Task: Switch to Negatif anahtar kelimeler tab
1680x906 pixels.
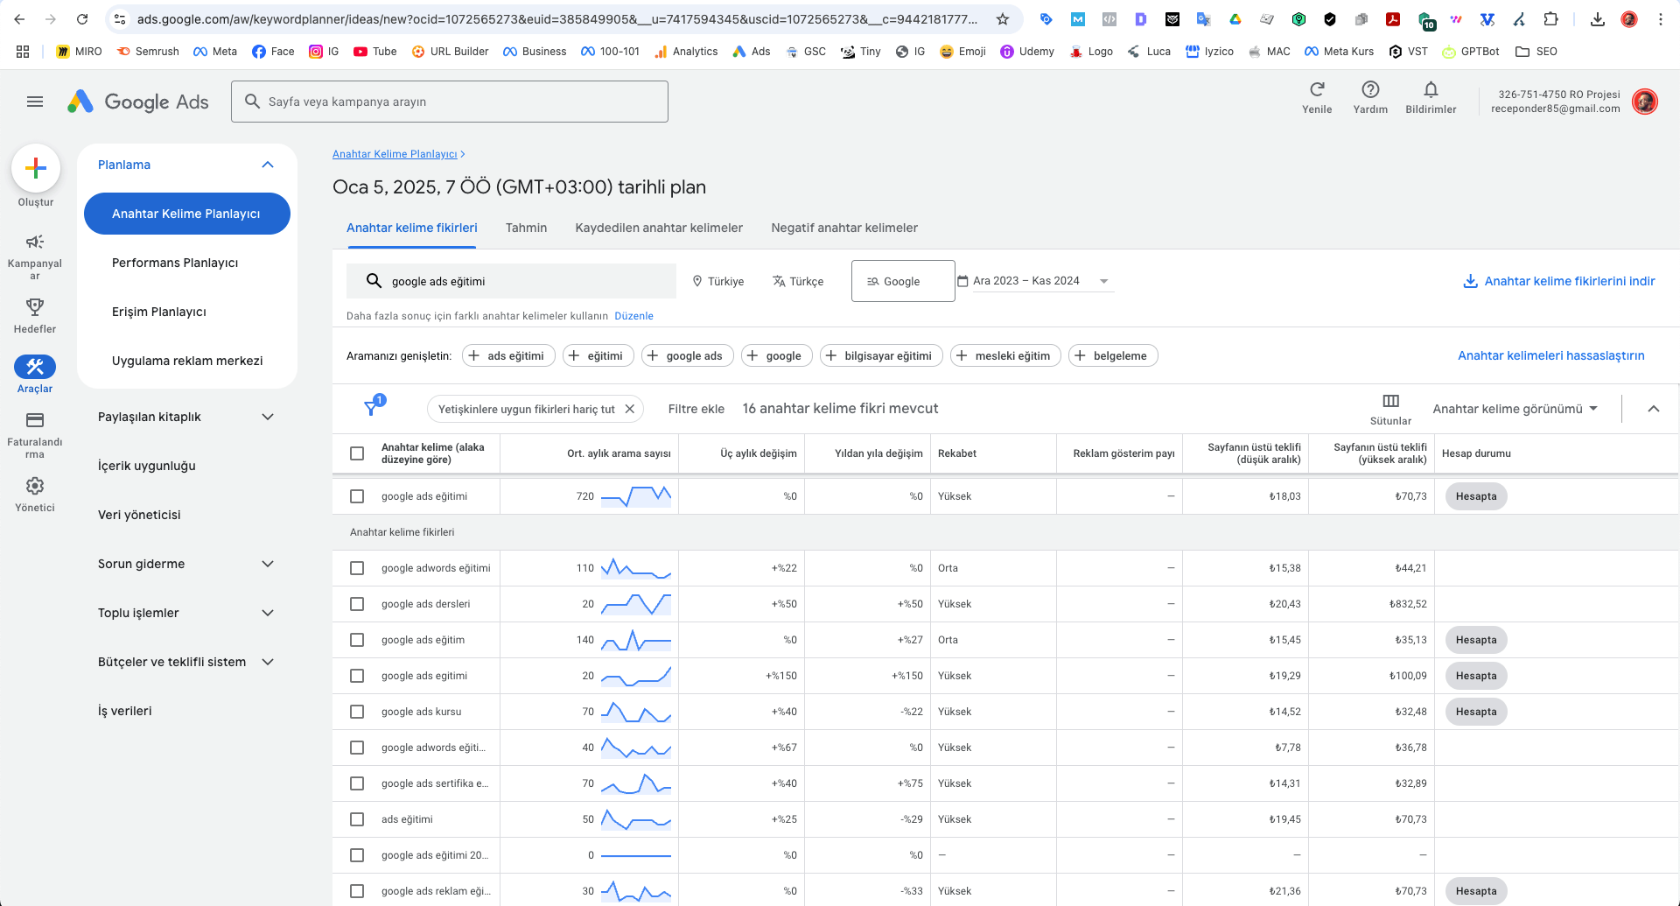Action: [x=844, y=228]
